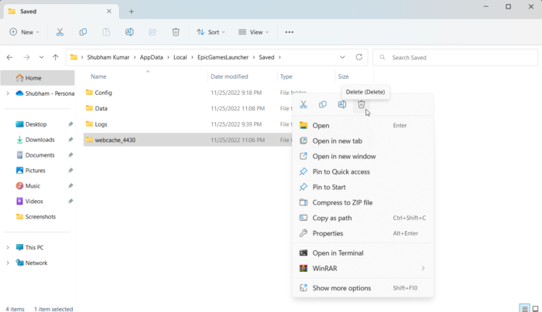Expand the This PC tree node

(8, 248)
